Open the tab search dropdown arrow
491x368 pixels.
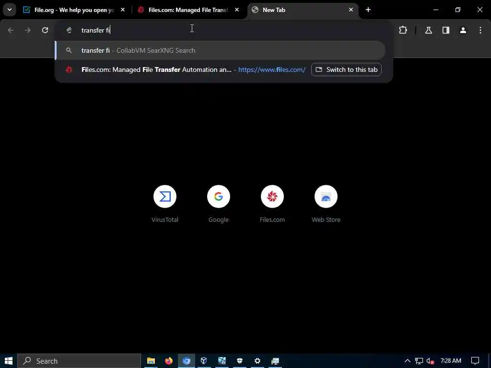[10, 10]
